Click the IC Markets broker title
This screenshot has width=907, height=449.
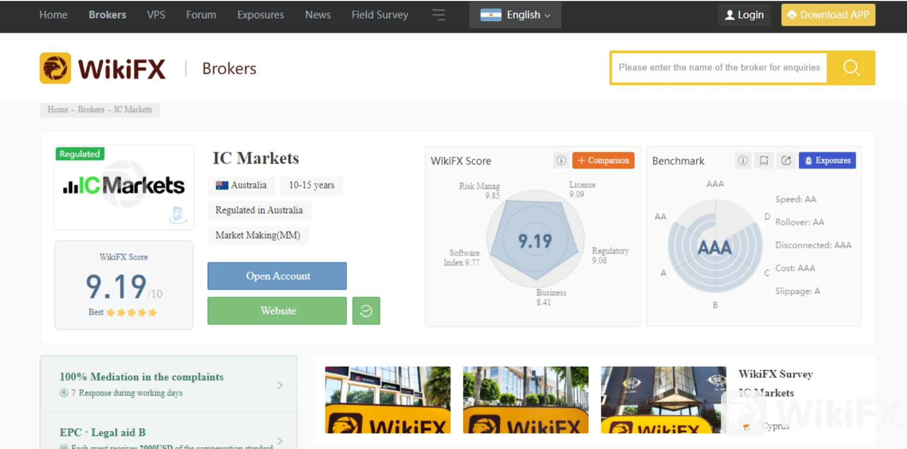tap(256, 158)
